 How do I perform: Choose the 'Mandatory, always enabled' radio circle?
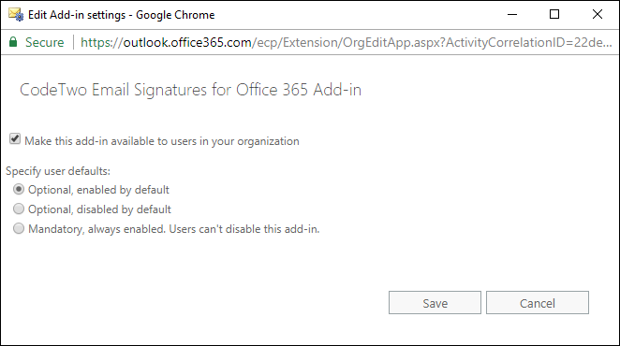pos(19,228)
